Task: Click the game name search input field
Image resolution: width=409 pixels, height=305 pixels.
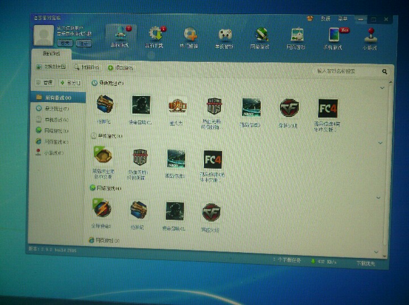Action: 347,72
